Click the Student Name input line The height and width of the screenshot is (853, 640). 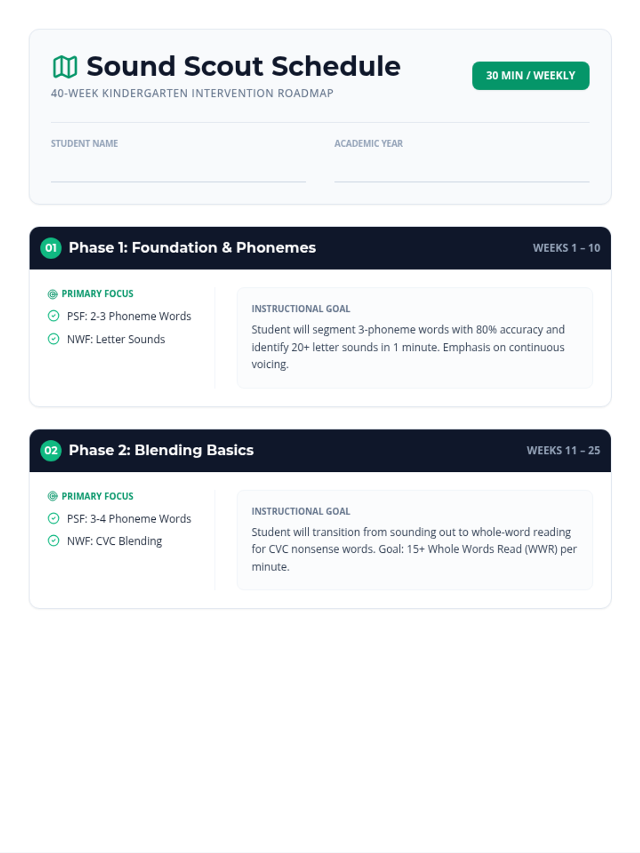[178, 172]
